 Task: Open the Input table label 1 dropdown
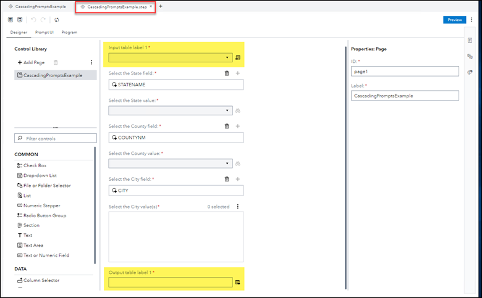click(171, 57)
